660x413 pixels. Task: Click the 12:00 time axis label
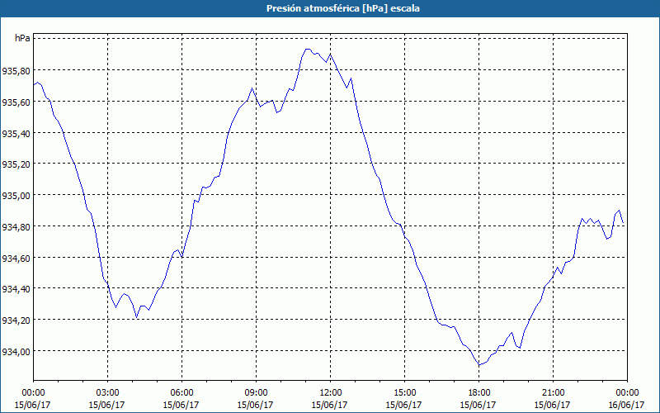[x=331, y=393]
